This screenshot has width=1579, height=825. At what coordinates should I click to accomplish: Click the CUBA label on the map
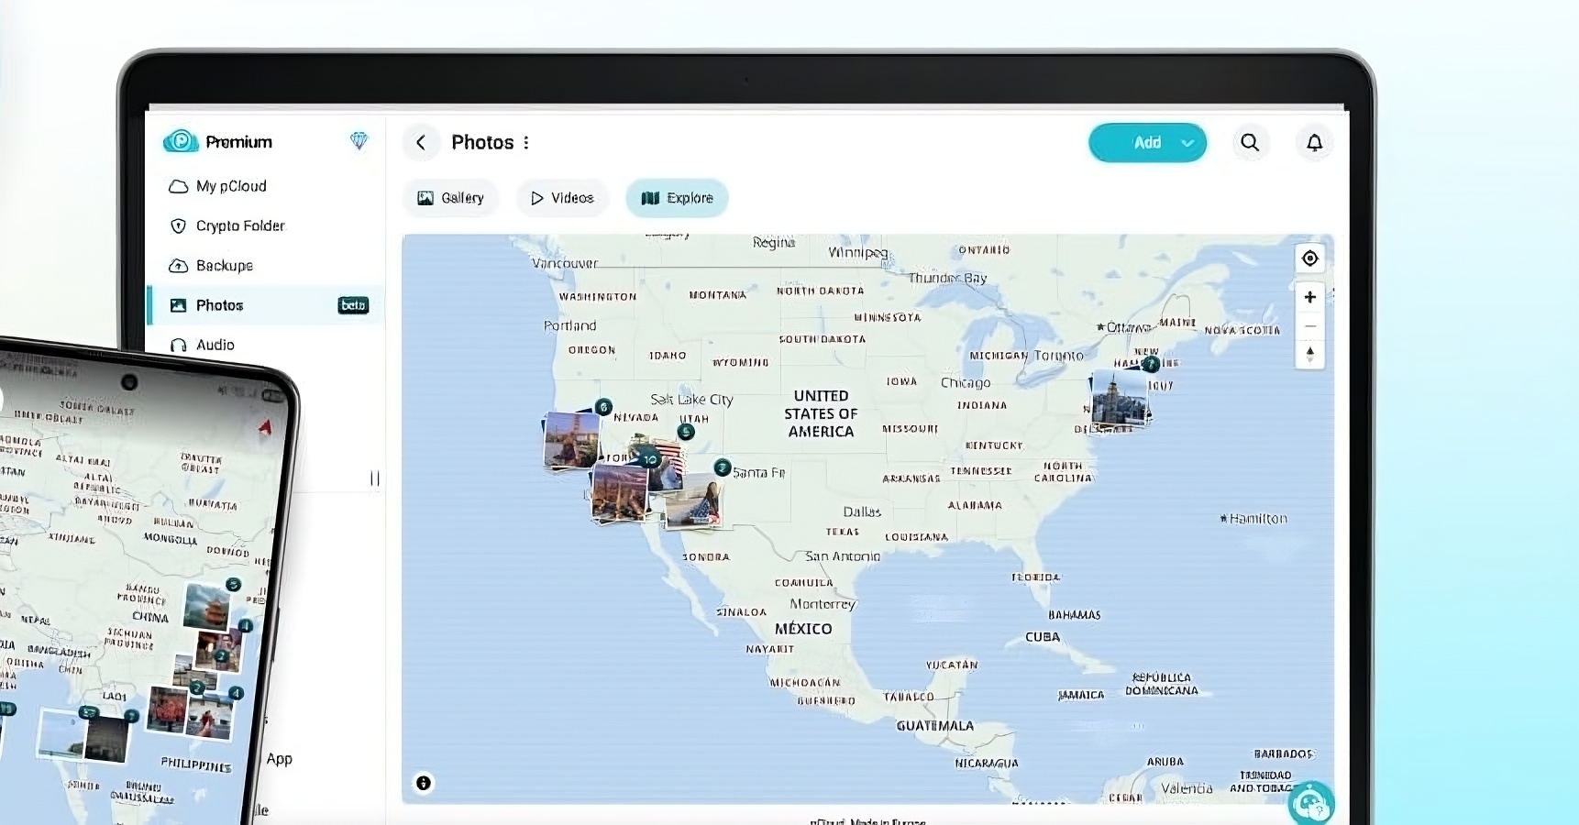pos(1043,637)
